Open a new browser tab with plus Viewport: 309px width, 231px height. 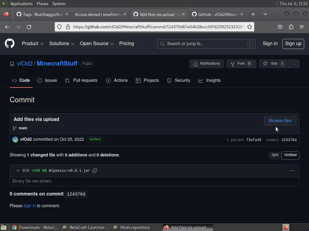(x=253, y=14)
